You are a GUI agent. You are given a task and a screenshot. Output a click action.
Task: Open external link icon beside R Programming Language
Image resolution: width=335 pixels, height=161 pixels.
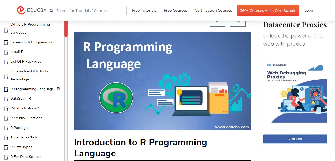[x=59, y=88]
